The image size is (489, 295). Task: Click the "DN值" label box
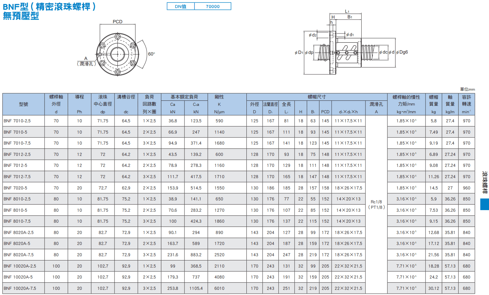click(181, 6)
